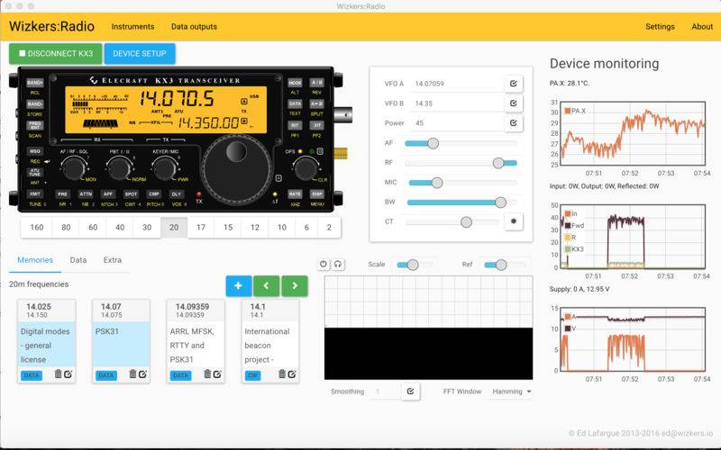Click the A/B VFO swap button
721x450 pixels.
pos(317,83)
